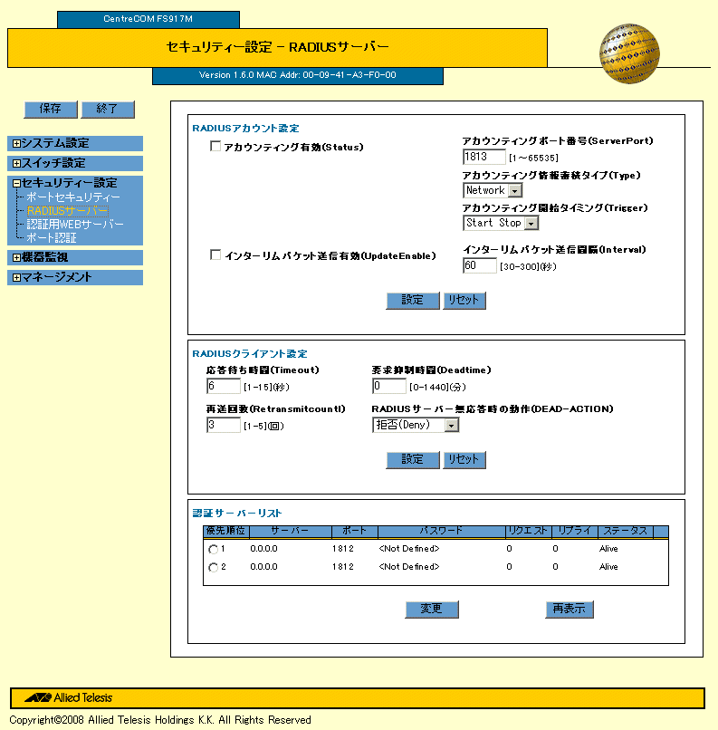This screenshot has height=730, width=718.
Task: Expand the スイッチ設定 menu plus icon
Action: pos(16,164)
